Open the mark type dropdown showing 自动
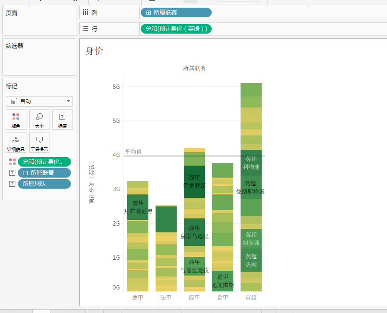This screenshot has width=387, height=313. click(39, 101)
